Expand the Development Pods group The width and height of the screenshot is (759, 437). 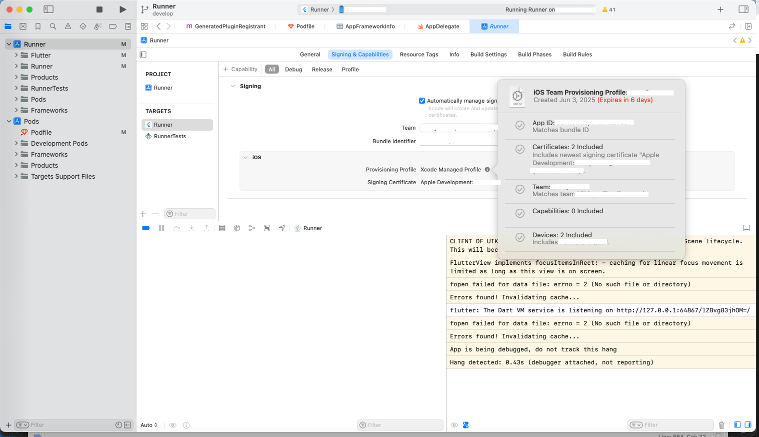tap(16, 143)
